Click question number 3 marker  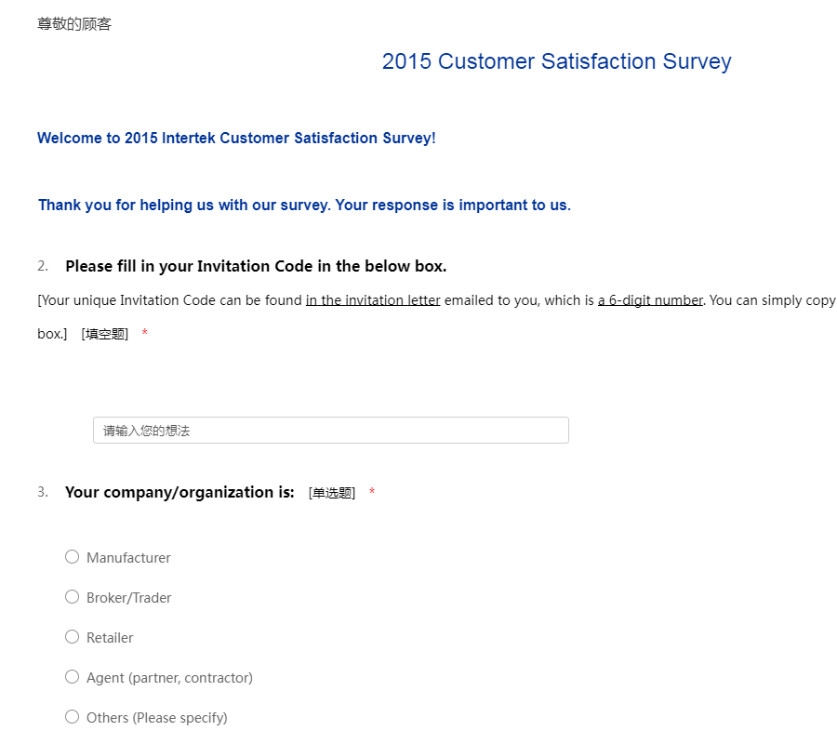(x=43, y=492)
